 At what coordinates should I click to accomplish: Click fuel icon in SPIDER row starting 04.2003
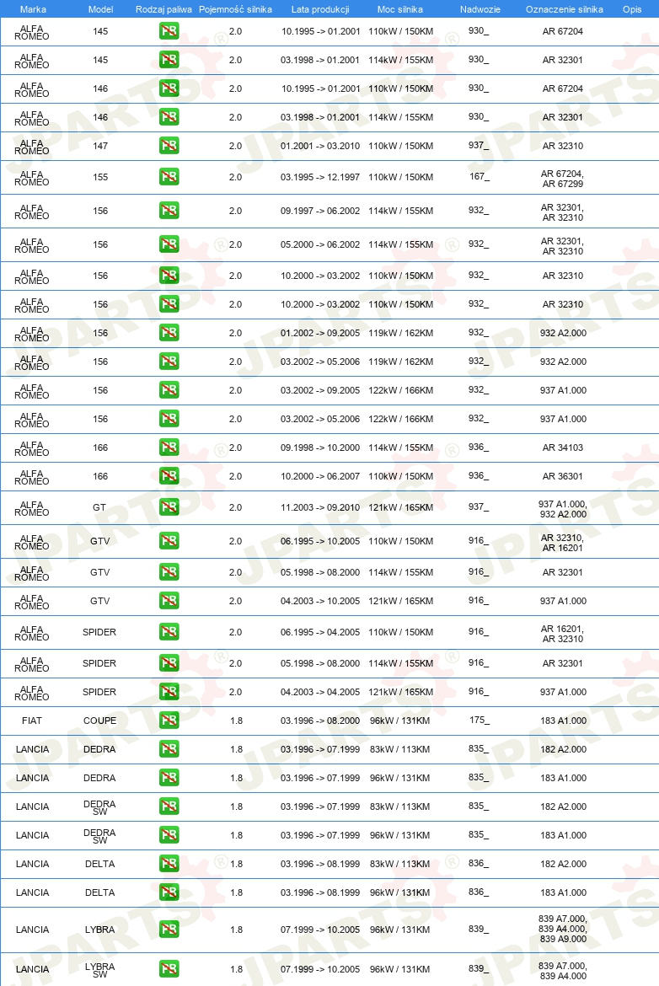(169, 692)
